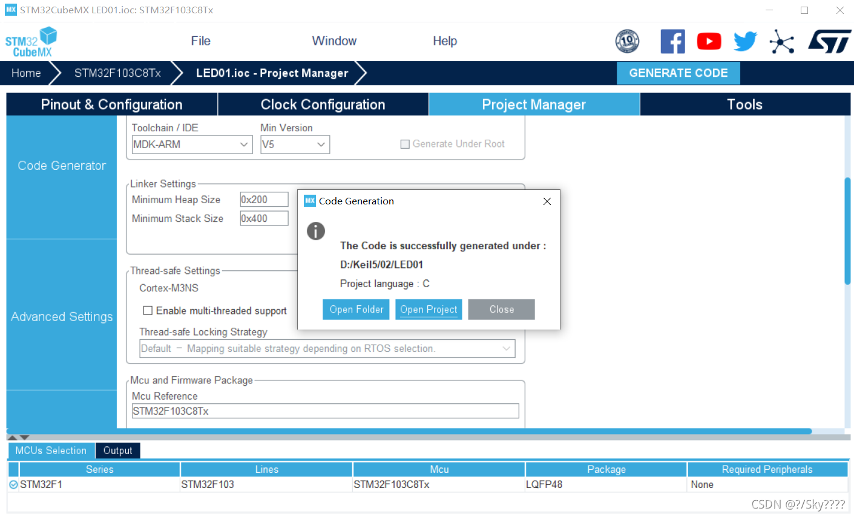This screenshot has width=854, height=517.
Task: Click the horizontal scrollbar above the bottom panel
Action: (409, 432)
